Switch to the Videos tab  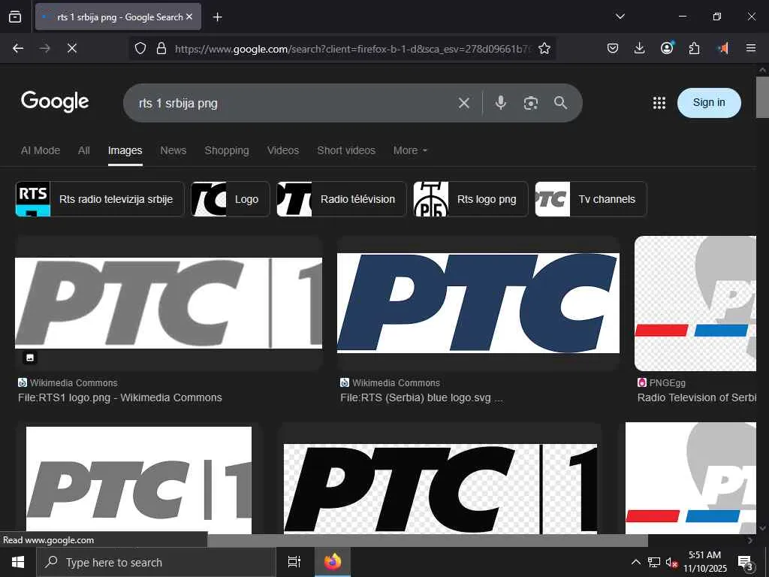(x=283, y=150)
